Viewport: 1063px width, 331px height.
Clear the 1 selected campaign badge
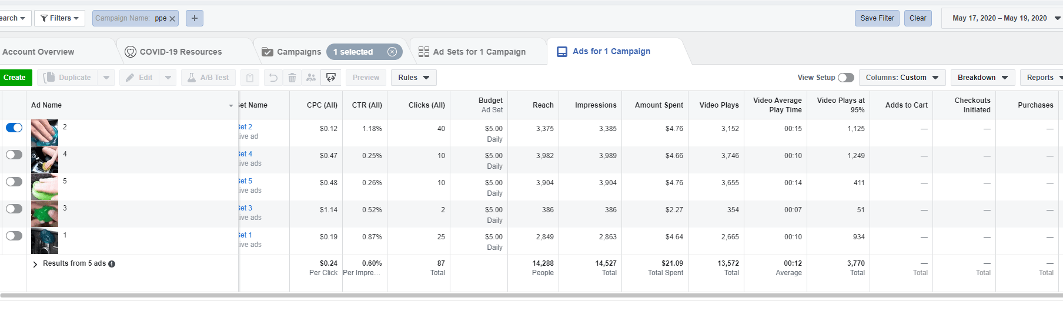[x=392, y=52]
